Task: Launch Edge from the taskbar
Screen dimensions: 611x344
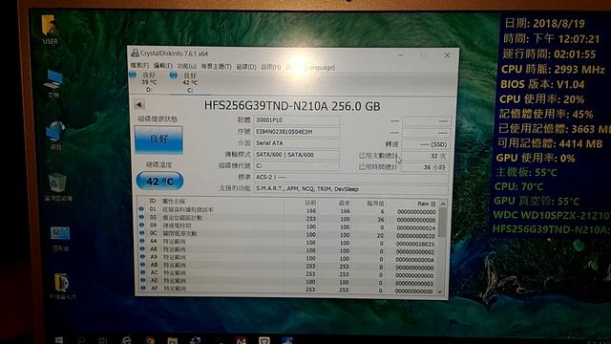Action: tap(126, 340)
